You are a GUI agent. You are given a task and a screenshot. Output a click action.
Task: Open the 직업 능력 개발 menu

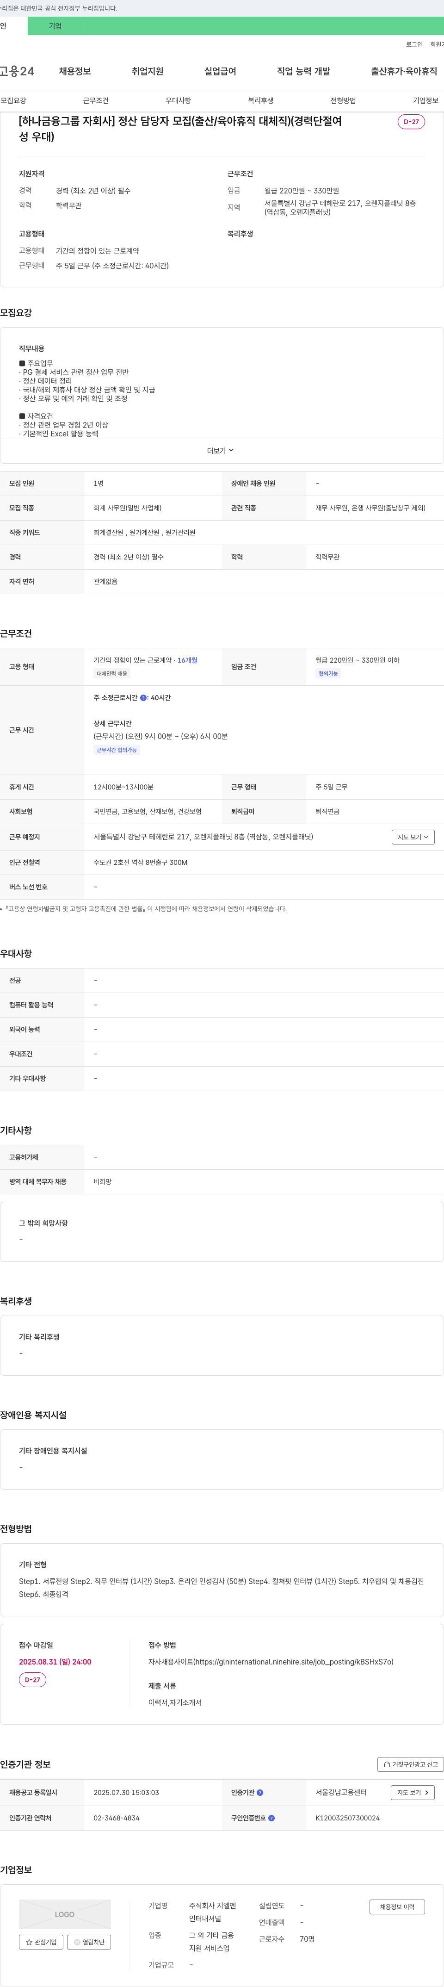[x=304, y=71]
